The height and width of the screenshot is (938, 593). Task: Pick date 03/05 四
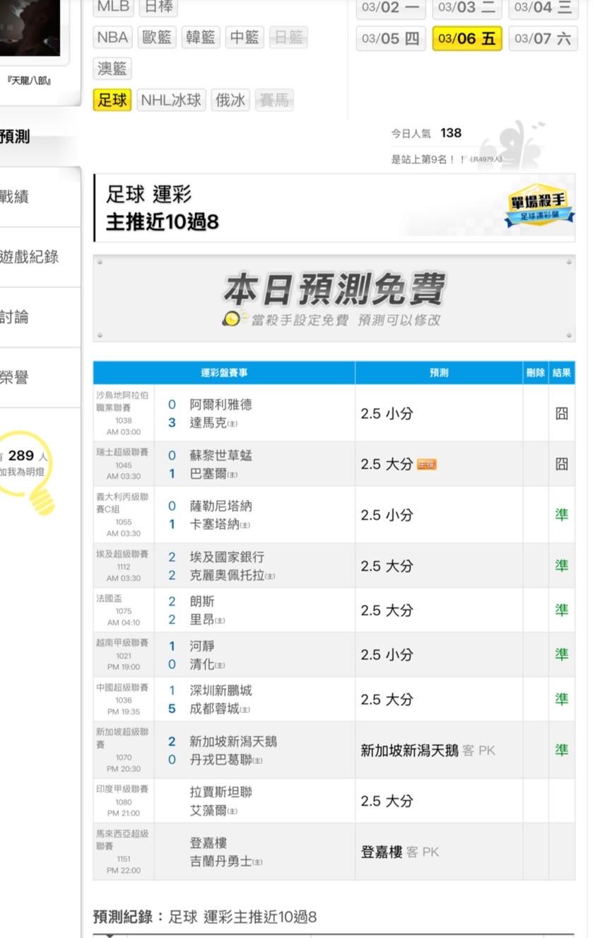click(391, 38)
